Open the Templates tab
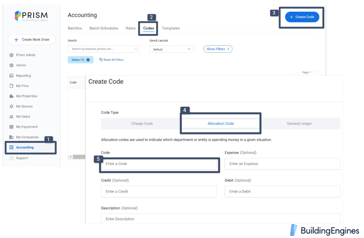Viewport: 364px width, 238px height. 171,28
